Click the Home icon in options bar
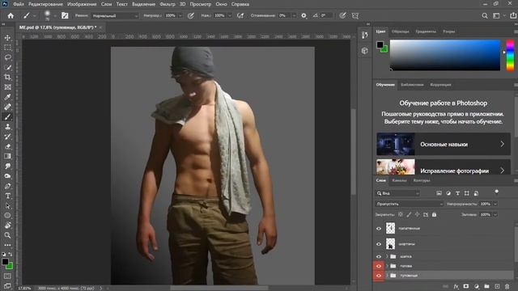The height and width of the screenshot is (291, 518). (x=11, y=15)
